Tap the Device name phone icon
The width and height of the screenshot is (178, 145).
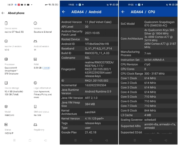pos(6,23)
